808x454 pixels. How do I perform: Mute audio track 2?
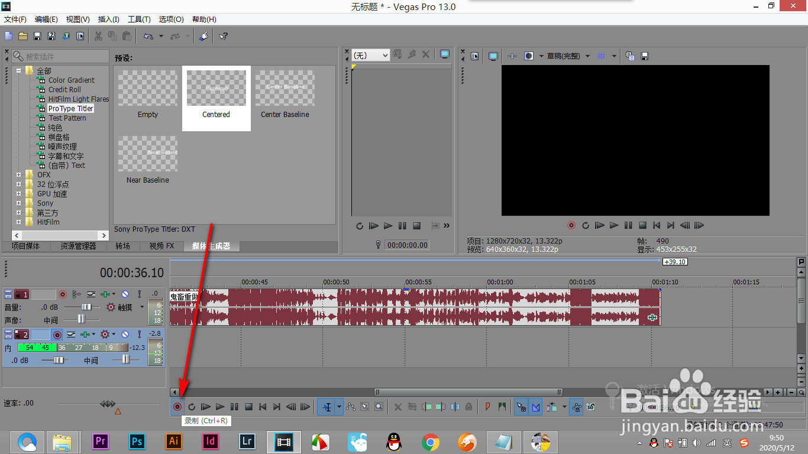coord(125,334)
